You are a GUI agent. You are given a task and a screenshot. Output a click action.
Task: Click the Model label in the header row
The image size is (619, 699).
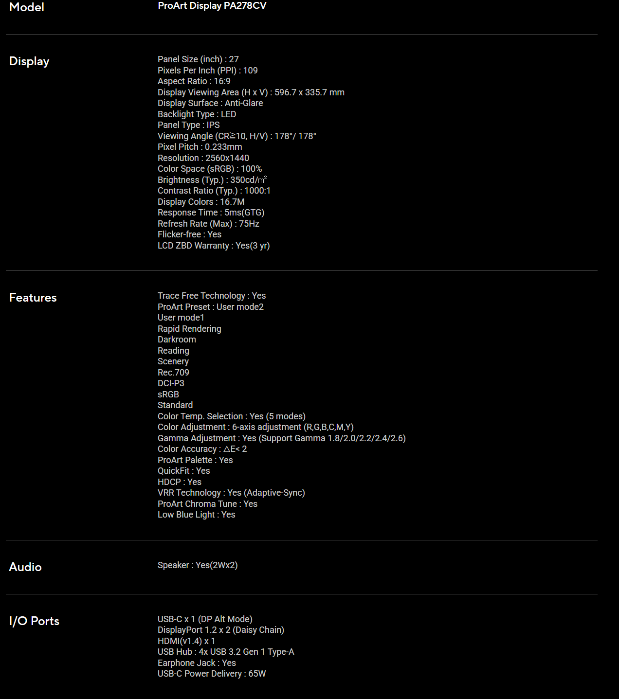(27, 7)
